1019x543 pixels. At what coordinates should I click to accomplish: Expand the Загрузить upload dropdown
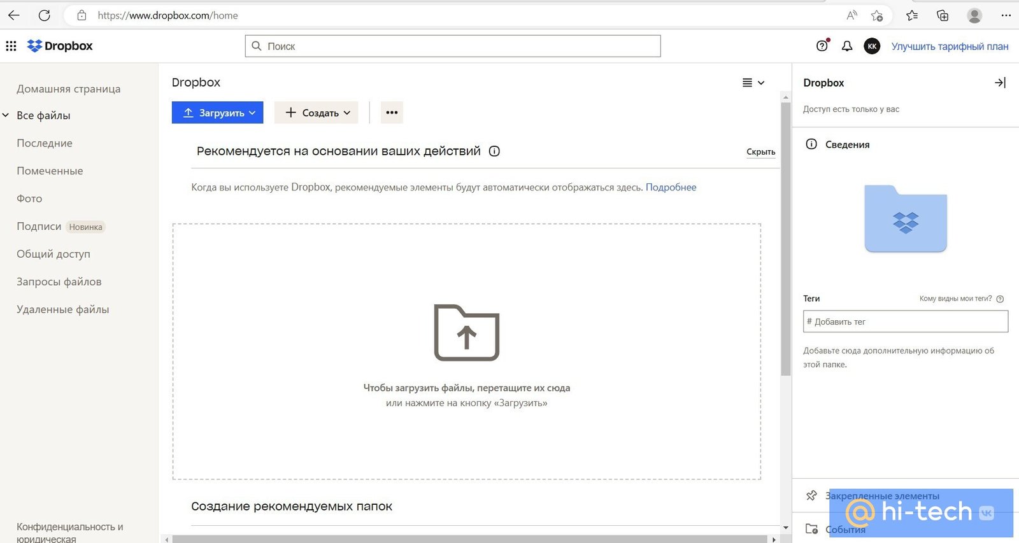pyautogui.click(x=217, y=113)
